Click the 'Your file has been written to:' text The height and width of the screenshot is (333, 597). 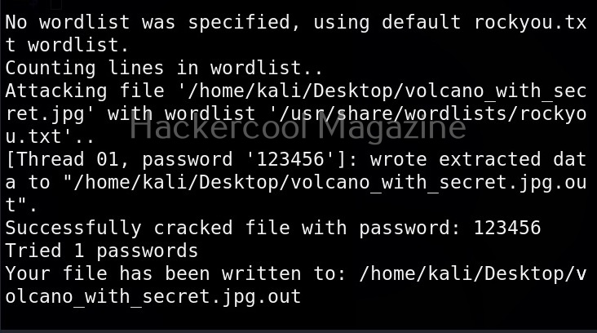176,273
